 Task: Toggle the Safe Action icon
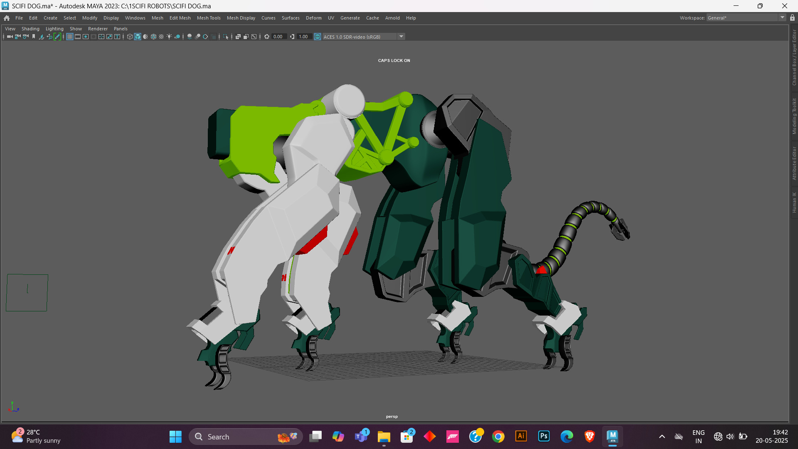[x=109, y=37]
